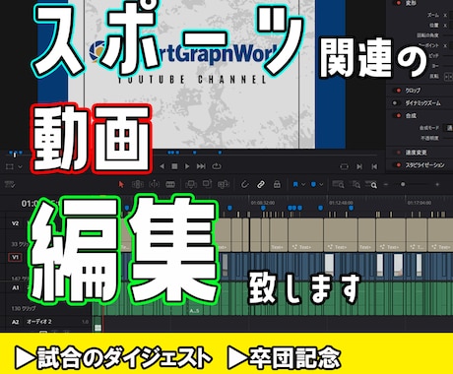The height and width of the screenshot is (374, 453).
Task: Toggle Linked Selection chain icon
Action: click(x=261, y=184)
